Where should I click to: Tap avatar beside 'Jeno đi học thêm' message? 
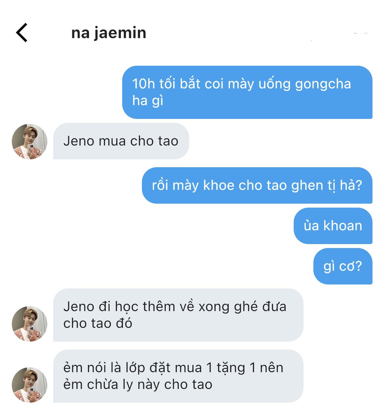point(30,324)
